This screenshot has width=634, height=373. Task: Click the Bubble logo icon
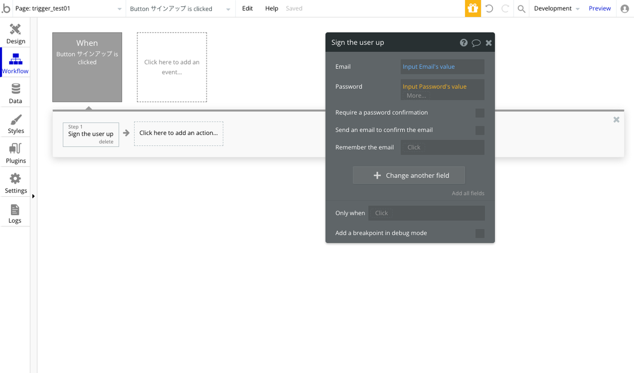click(6, 8)
